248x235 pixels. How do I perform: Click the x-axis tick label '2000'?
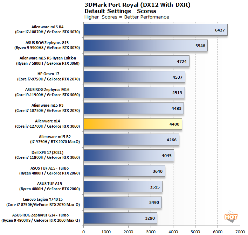[129, 232]
